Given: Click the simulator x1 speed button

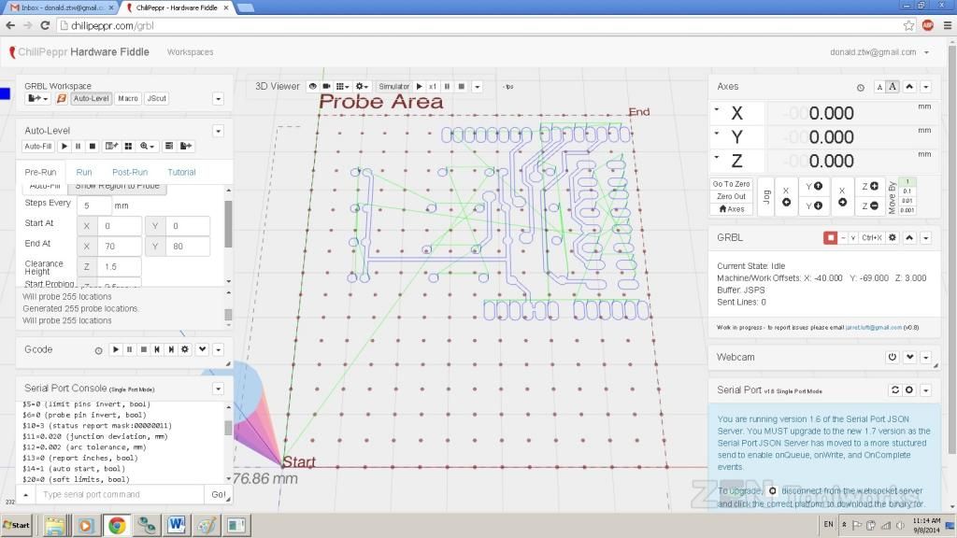Looking at the screenshot, I should [433, 87].
